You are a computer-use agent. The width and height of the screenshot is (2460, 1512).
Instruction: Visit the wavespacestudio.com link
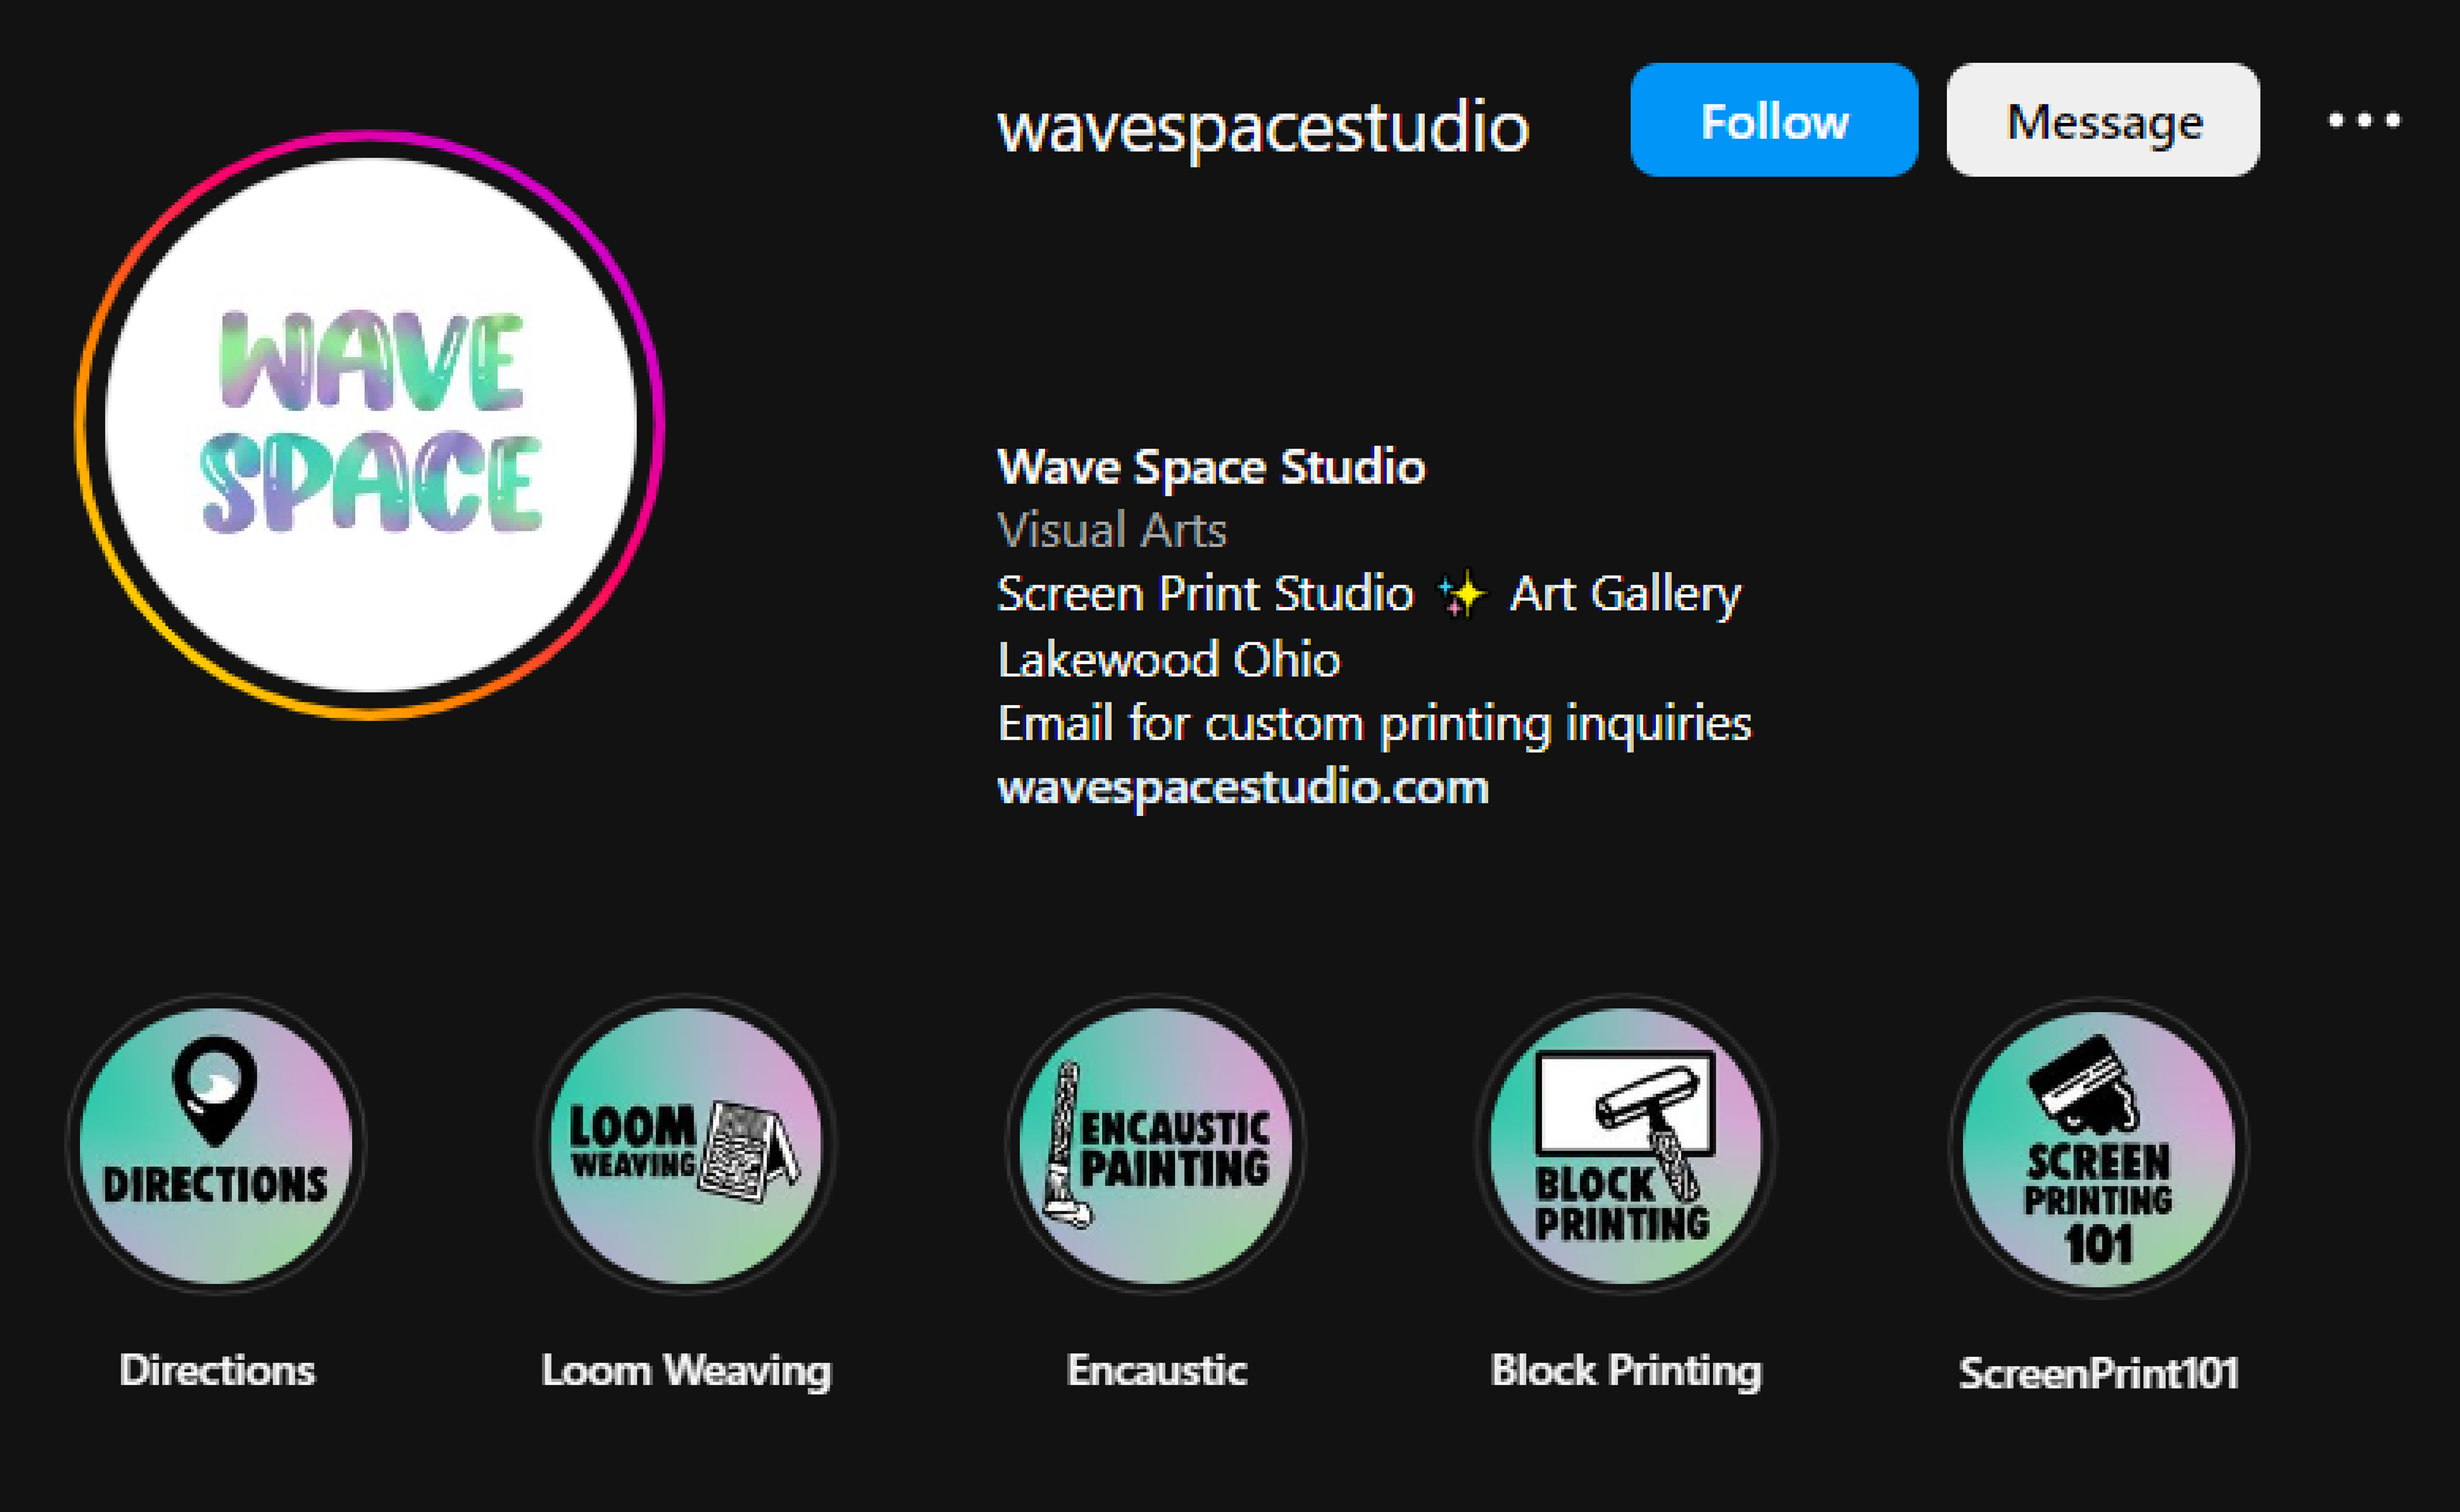(x=1243, y=788)
